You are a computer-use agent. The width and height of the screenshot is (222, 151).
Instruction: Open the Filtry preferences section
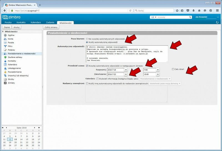coord(11,46)
